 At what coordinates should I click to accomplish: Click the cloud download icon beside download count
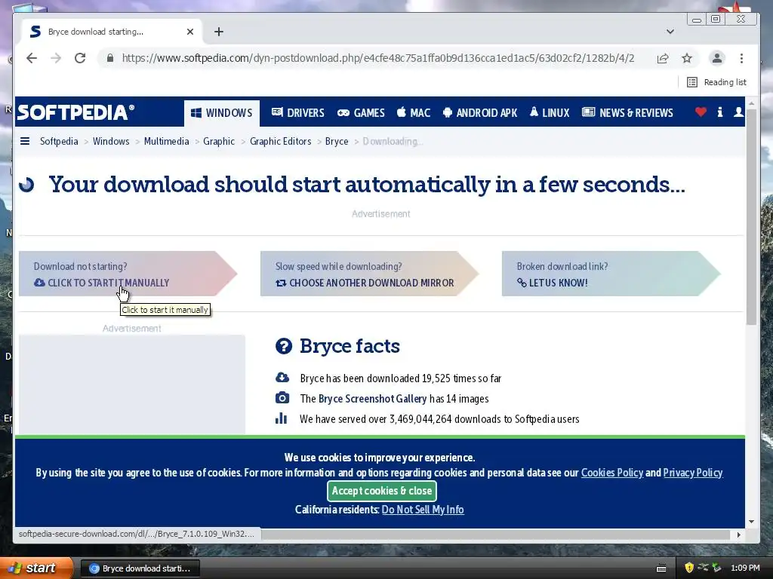point(282,378)
